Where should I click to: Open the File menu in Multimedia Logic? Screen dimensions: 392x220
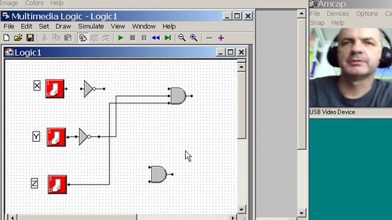click(x=9, y=26)
